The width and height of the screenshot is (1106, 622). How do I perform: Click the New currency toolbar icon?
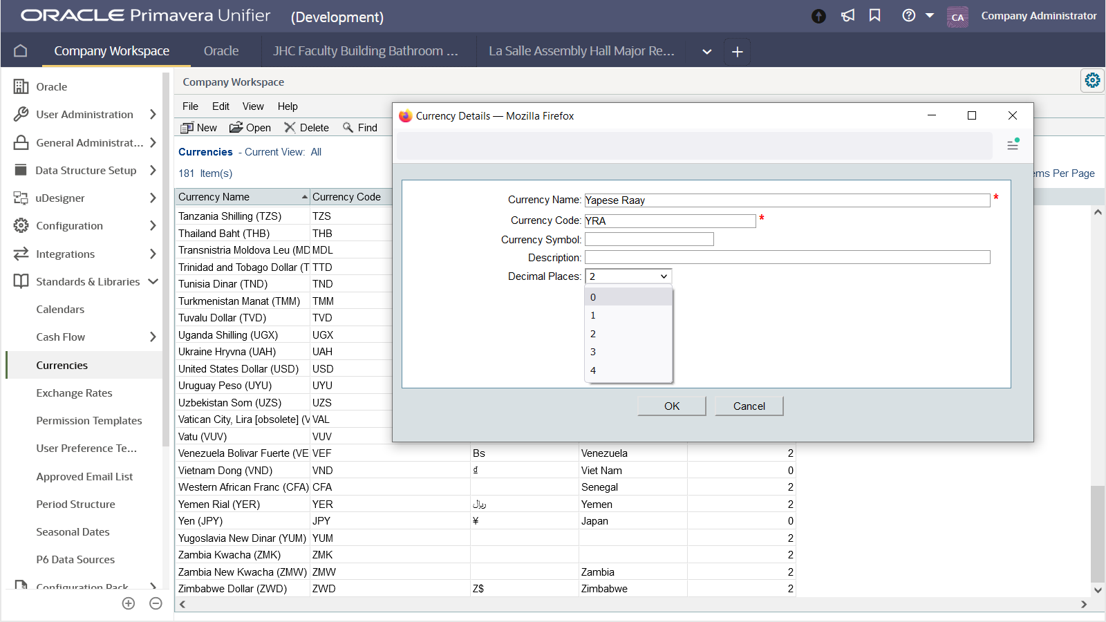click(x=187, y=128)
